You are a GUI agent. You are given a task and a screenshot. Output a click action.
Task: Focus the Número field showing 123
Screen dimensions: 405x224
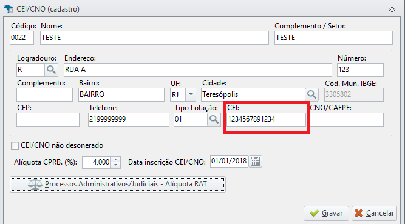[x=360, y=70]
